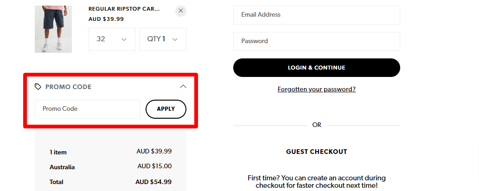Click the Total AUD $54.99 amount

coord(154,182)
